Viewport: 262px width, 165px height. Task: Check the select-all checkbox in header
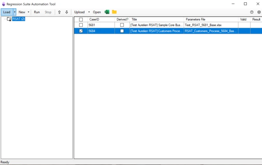(81, 20)
